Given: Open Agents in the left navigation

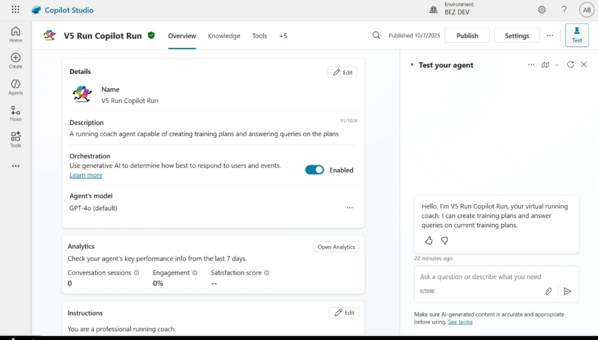Looking at the screenshot, I should pyautogui.click(x=16, y=87).
